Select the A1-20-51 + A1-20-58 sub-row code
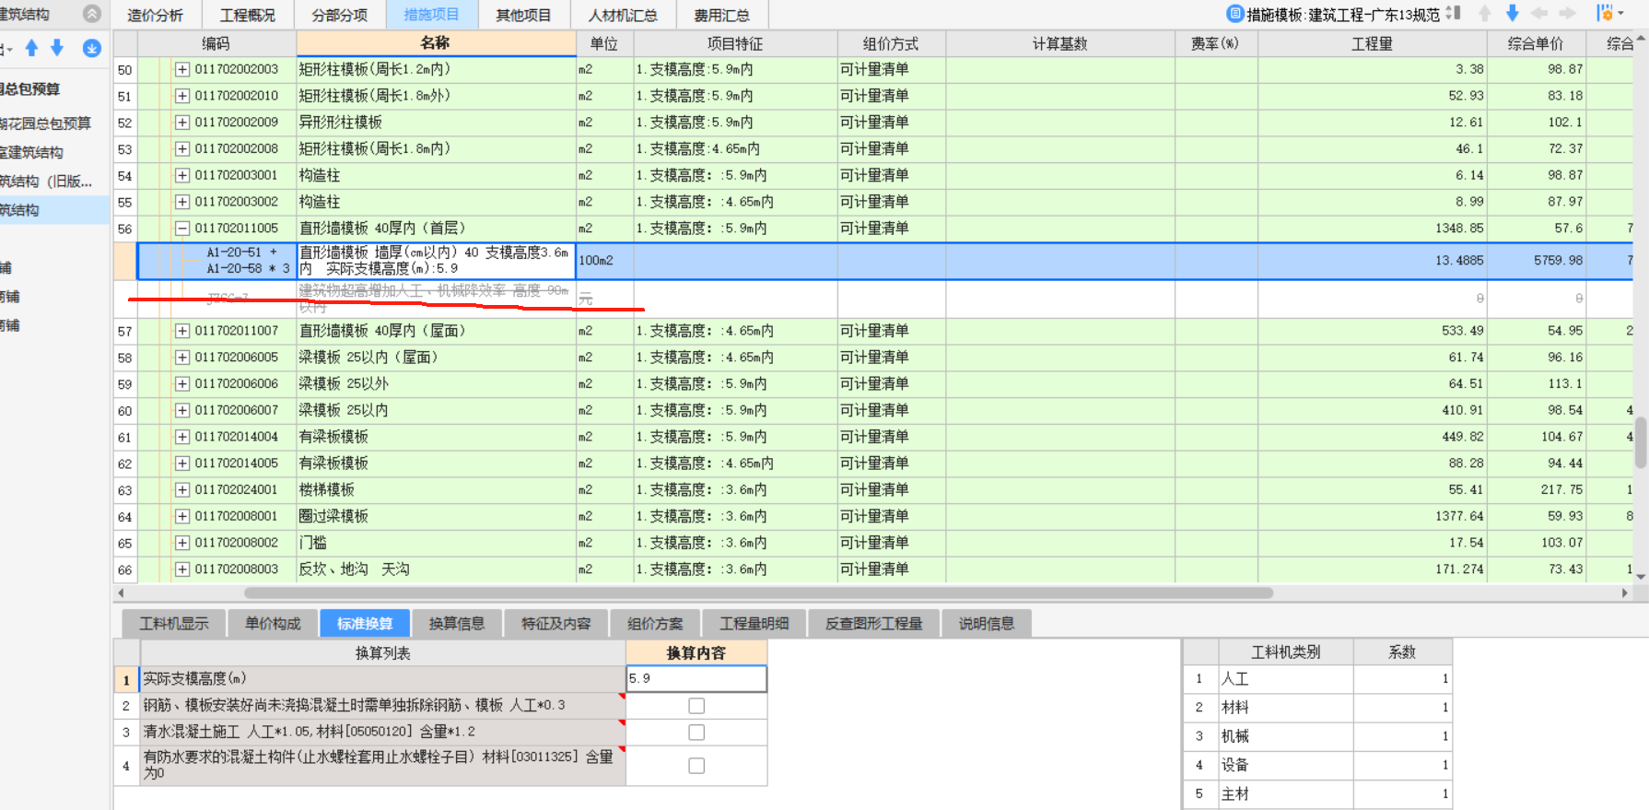This screenshot has width=1649, height=810. 248,261
